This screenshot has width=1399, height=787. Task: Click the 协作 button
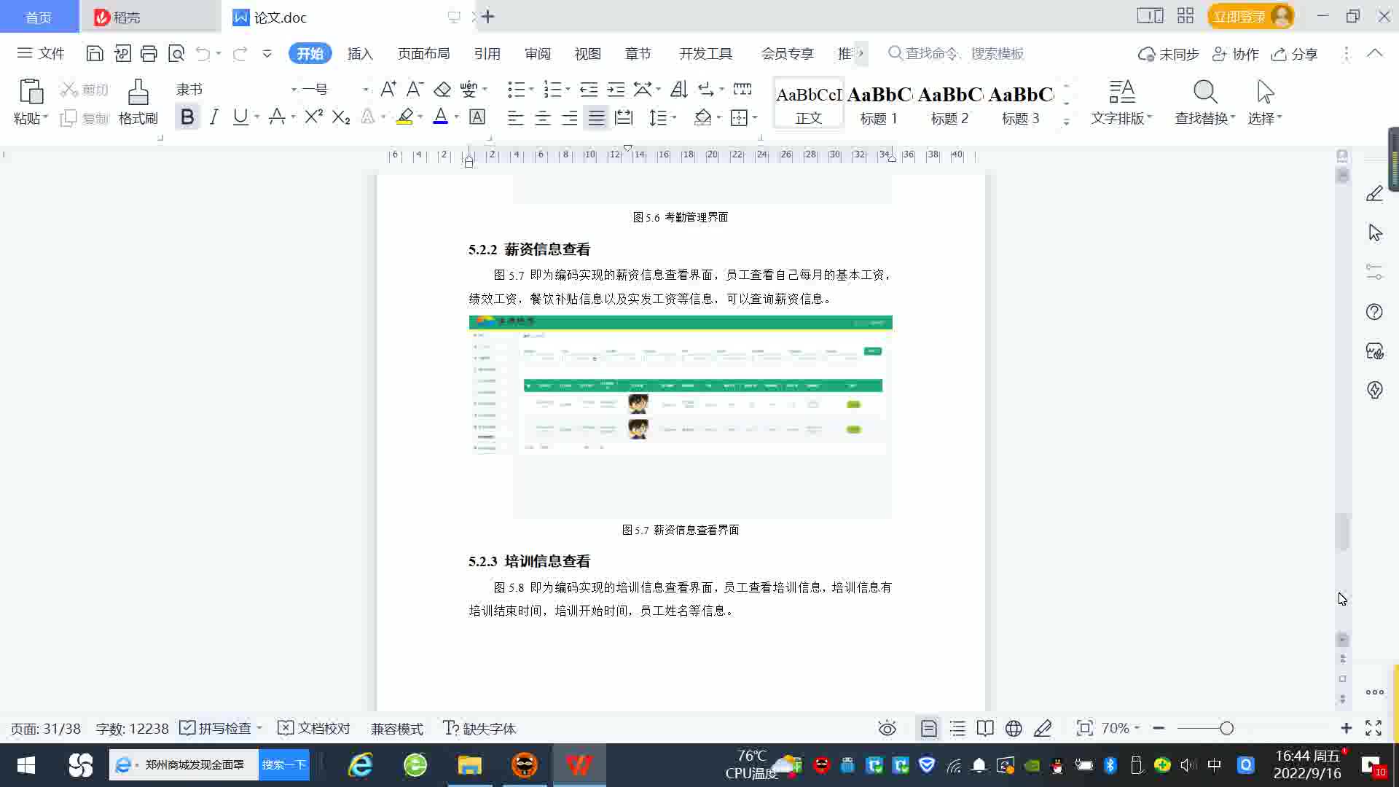click(1235, 54)
